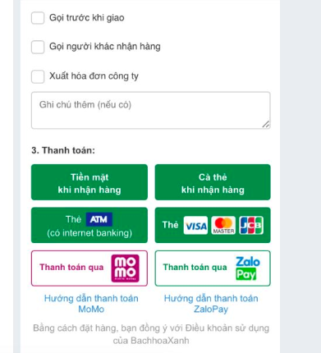This screenshot has height=353, width=321.
Task: Open "Hướng dẫn thanh toán ZaloPay" link
Action: (211, 304)
